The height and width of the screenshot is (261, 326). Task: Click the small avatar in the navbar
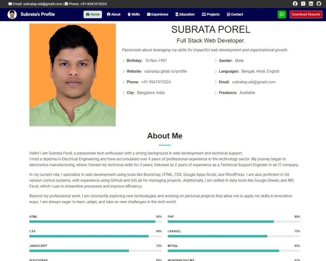point(12,14)
